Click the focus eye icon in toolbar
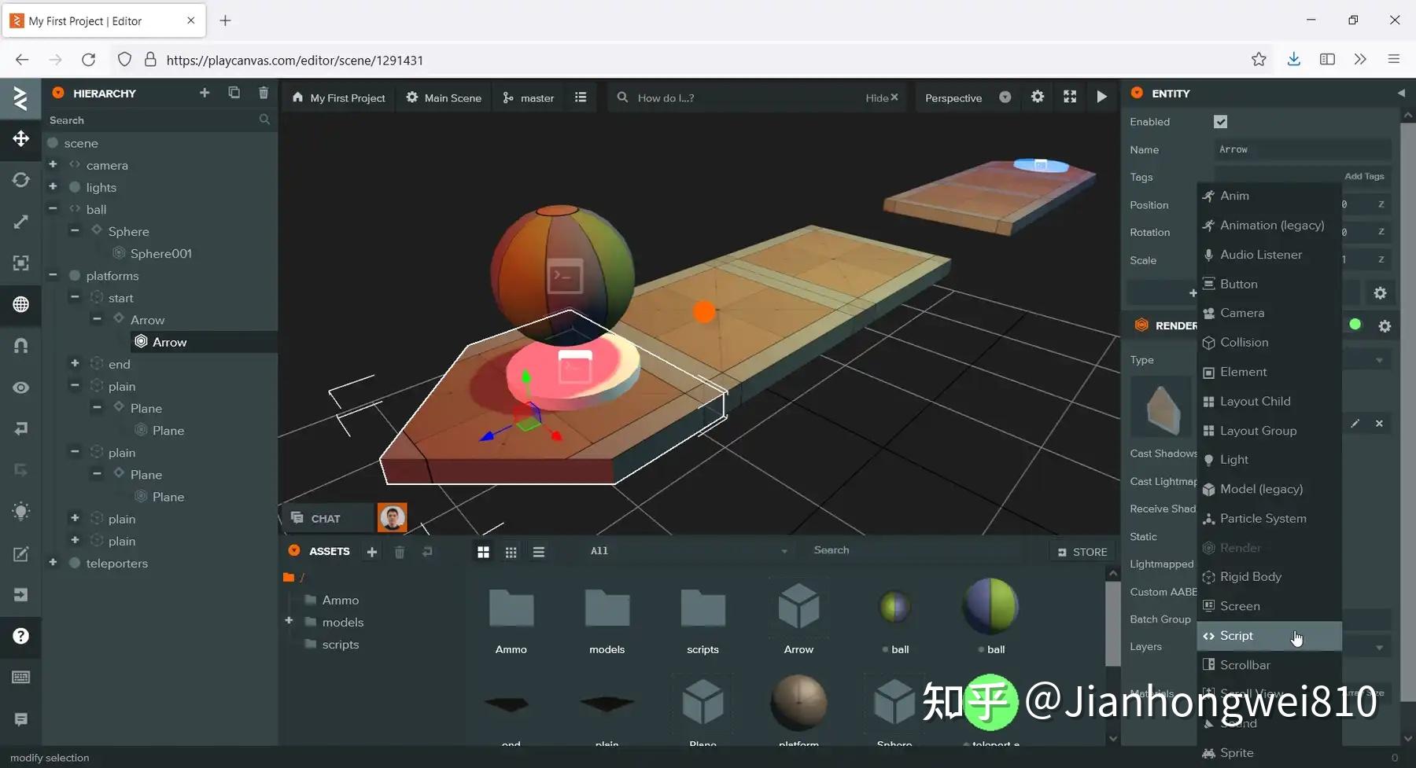 [x=20, y=387]
